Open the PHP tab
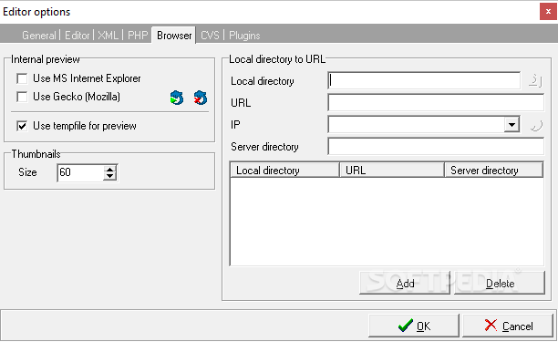The width and height of the screenshot is (558, 342). [x=138, y=36]
